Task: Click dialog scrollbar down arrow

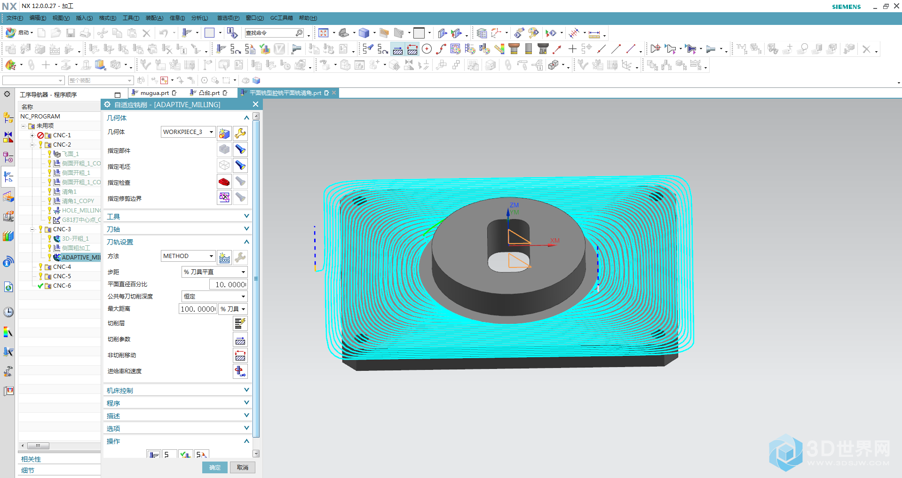Action: (x=256, y=454)
